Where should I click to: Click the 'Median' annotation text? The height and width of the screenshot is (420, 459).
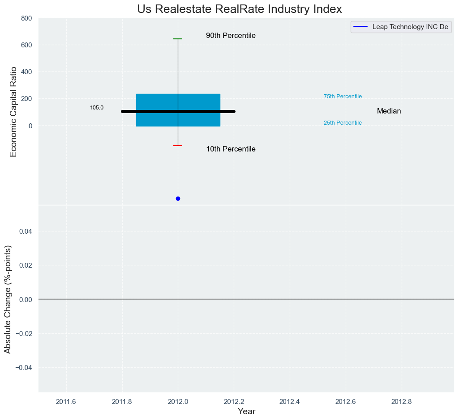(x=389, y=111)
